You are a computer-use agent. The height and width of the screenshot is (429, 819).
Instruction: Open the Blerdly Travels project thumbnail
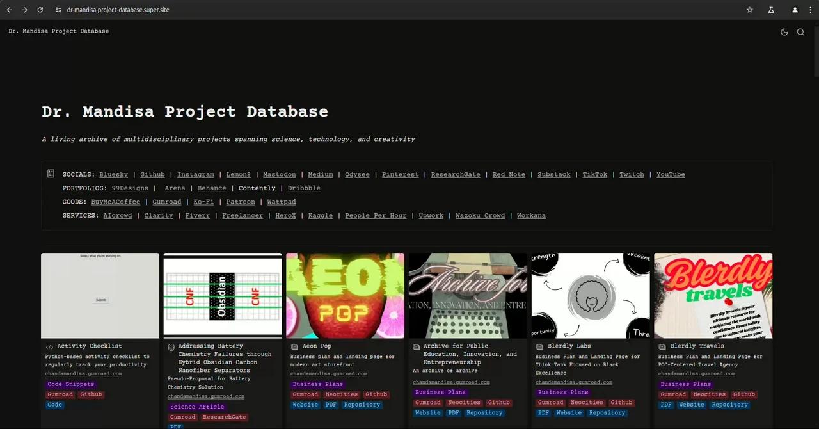[x=713, y=295]
